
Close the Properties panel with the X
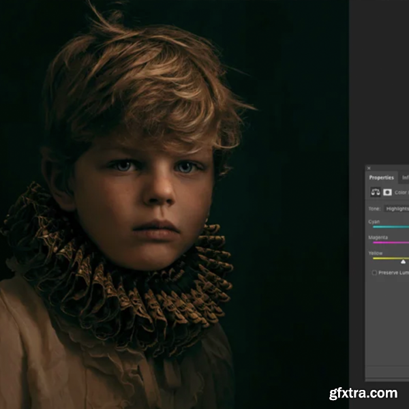[x=369, y=168]
